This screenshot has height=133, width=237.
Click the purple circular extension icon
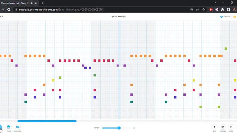click(217, 10)
